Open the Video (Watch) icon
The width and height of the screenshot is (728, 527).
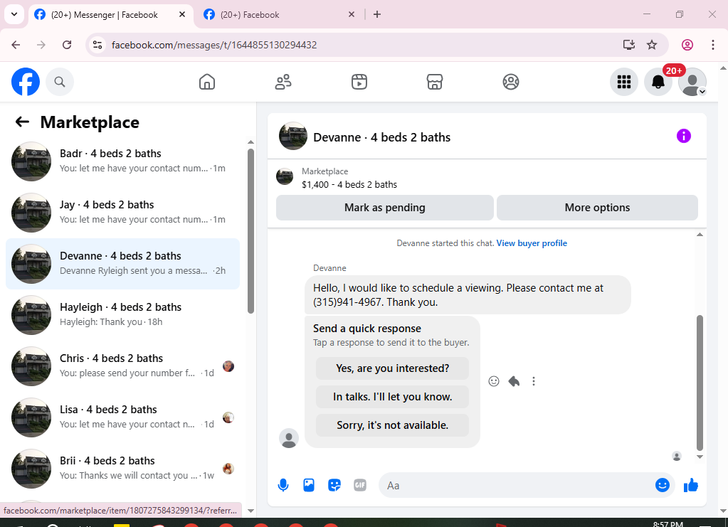coord(359,82)
